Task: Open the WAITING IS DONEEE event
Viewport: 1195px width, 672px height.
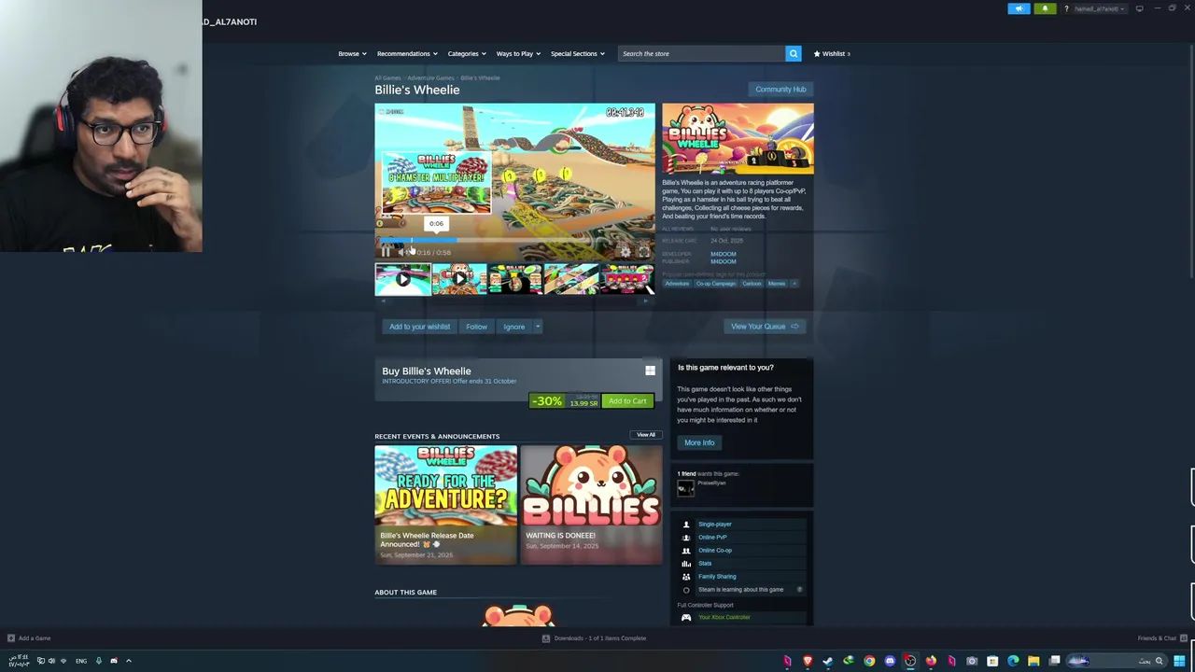Action: pyautogui.click(x=591, y=505)
